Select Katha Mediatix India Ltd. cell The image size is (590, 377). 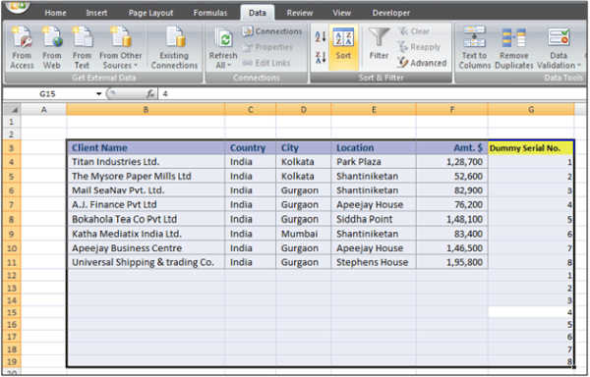[x=146, y=234]
